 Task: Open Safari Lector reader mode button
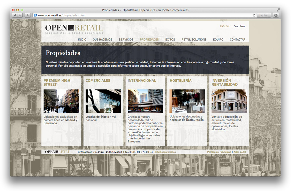pyautogui.click(x=264, y=15)
